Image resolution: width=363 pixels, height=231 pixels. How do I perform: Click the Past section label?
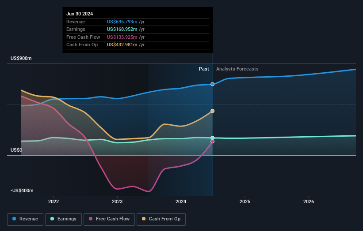click(x=204, y=69)
